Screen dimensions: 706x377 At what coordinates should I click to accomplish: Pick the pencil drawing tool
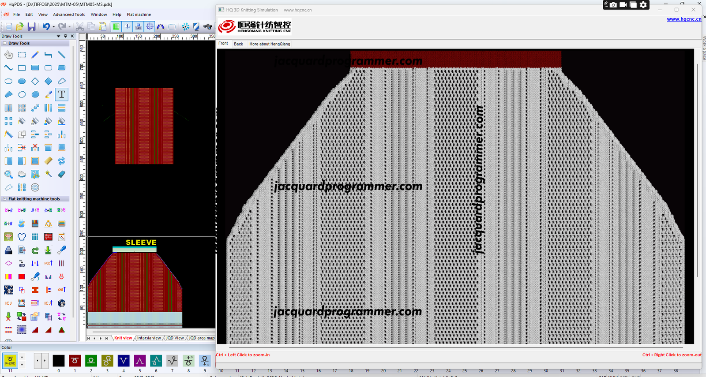pos(35,55)
